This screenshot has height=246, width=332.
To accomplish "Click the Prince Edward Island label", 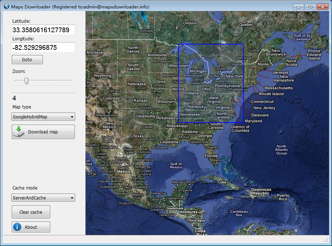I will pos(314,55).
